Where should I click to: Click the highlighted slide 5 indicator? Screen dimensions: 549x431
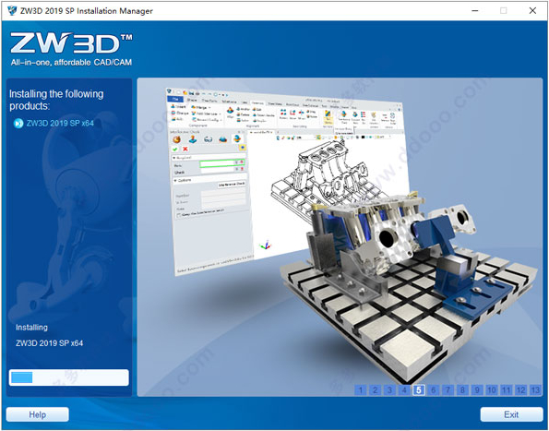tap(419, 390)
